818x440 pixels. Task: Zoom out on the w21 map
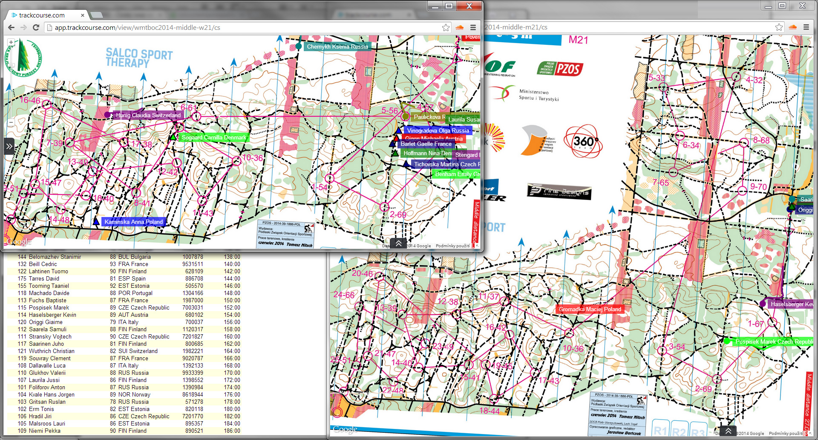pos(11,122)
